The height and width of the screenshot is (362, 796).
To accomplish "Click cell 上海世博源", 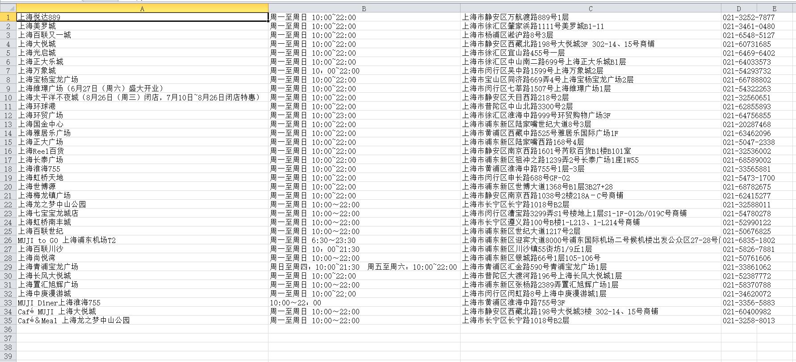I will pos(142,187).
